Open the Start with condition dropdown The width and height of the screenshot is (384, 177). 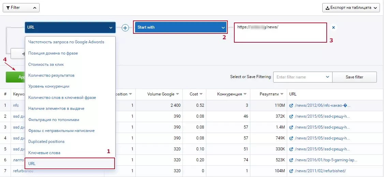181,27
